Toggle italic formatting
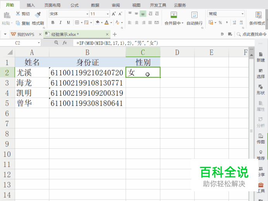 click(x=60, y=22)
